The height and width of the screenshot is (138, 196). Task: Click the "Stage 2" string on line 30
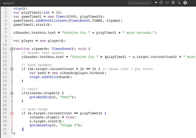click(x=69, y=125)
